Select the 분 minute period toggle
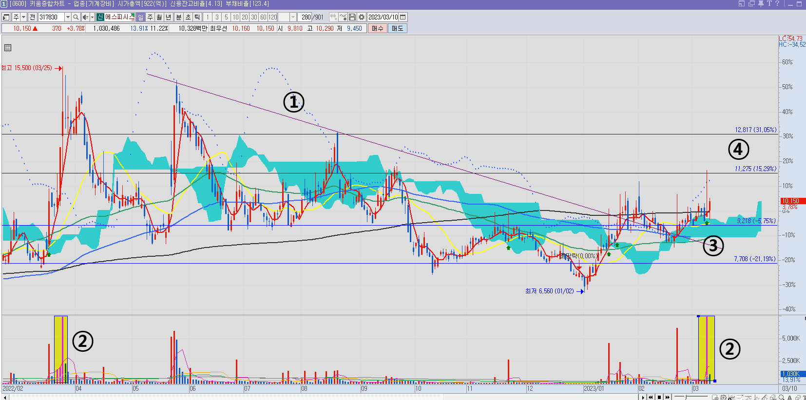Viewport: 806px width, 400px height. tap(179, 17)
